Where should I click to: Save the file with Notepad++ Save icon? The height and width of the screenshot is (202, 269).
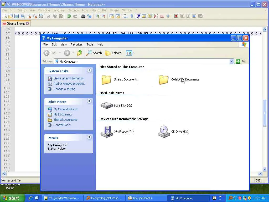click(x=17, y=16)
